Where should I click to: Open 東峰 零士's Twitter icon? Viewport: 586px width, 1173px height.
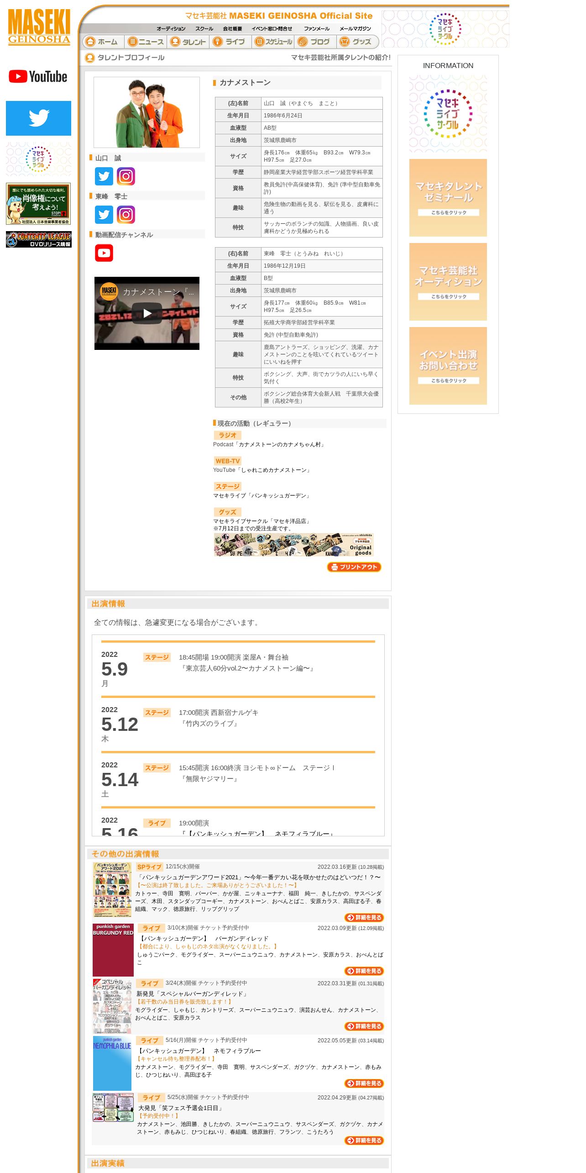104,215
